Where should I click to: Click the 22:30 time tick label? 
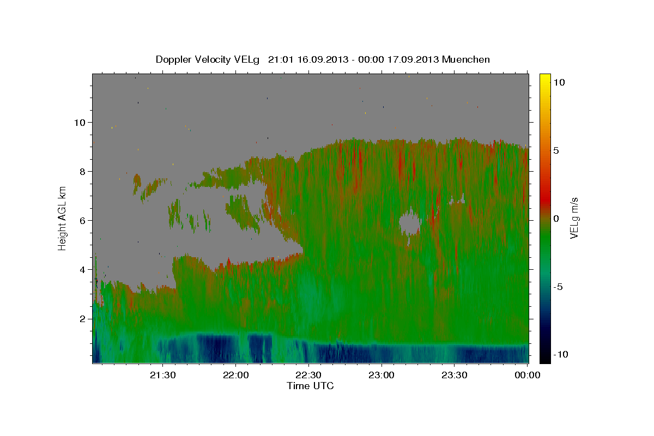click(308, 375)
